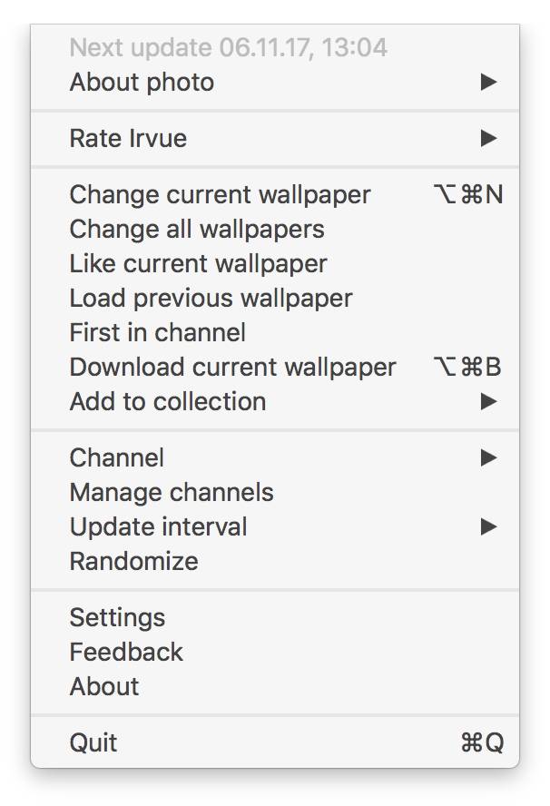Screen dimensions: 550x806
Task: Open Irvue Settings
Action: click(x=117, y=618)
